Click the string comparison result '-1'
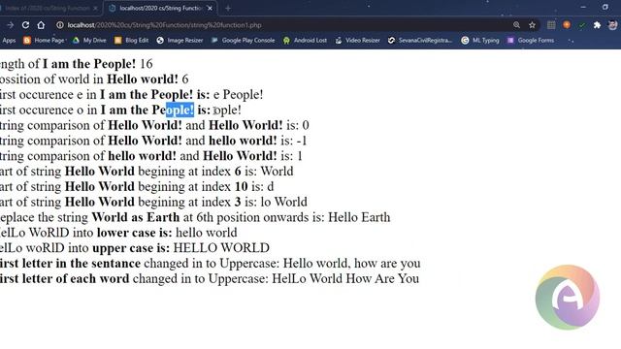 (x=302, y=141)
